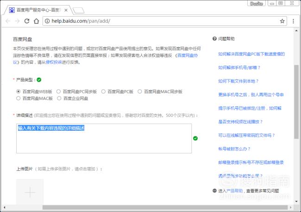Click the 上传图片 label

(25, 169)
